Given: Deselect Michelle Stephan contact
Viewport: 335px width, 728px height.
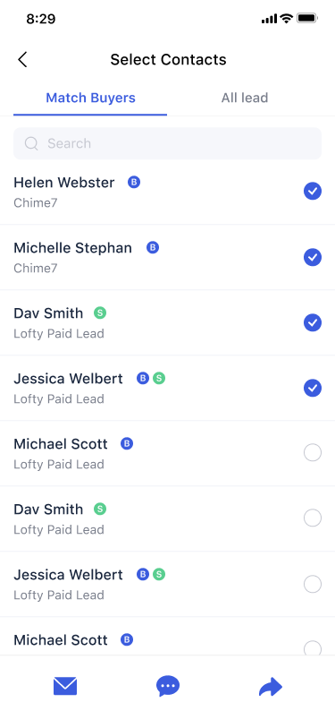Looking at the screenshot, I should 313,257.
